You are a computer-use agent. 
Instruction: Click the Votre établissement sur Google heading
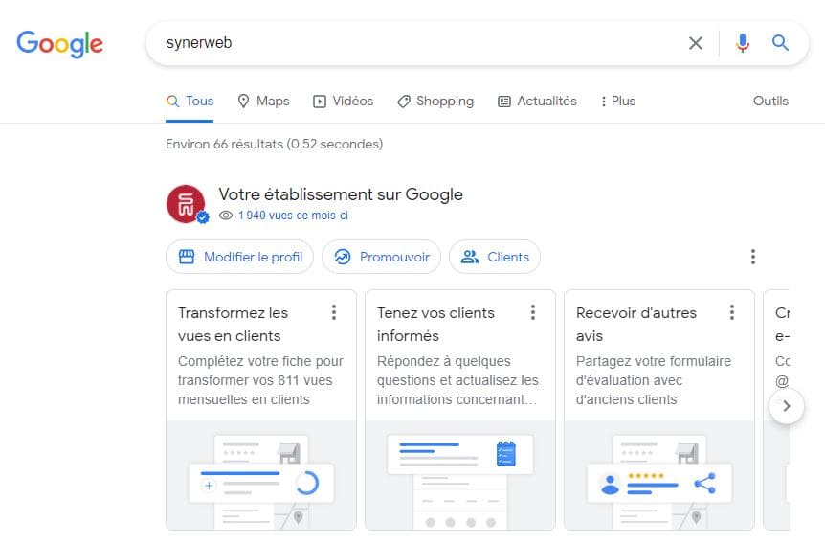pos(341,194)
